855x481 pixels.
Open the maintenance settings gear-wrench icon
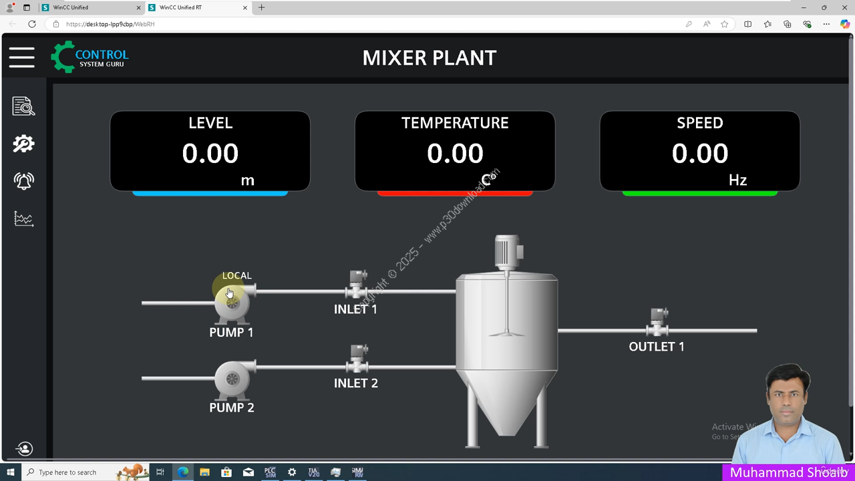click(23, 144)
